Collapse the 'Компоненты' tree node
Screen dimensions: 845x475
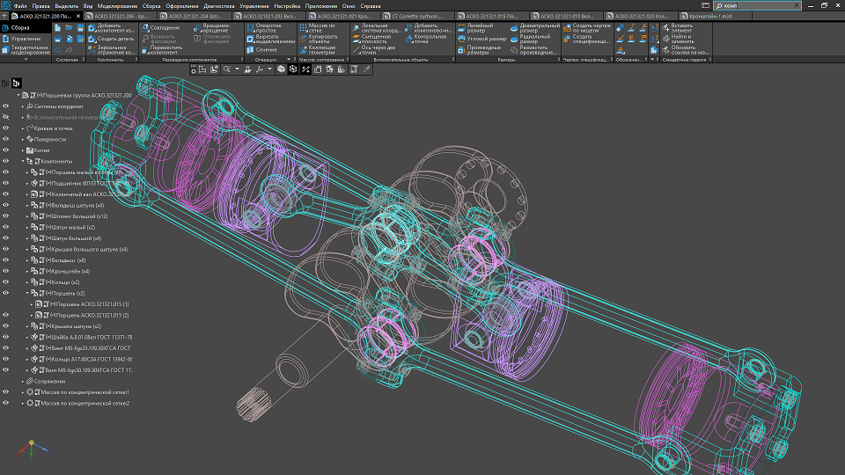[x=24, y=161]
